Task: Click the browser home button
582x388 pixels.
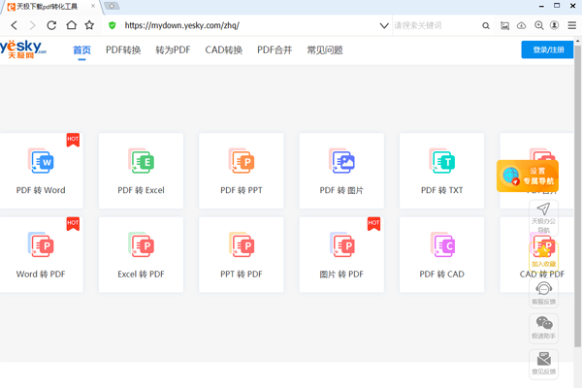Action: coord(71,24)
